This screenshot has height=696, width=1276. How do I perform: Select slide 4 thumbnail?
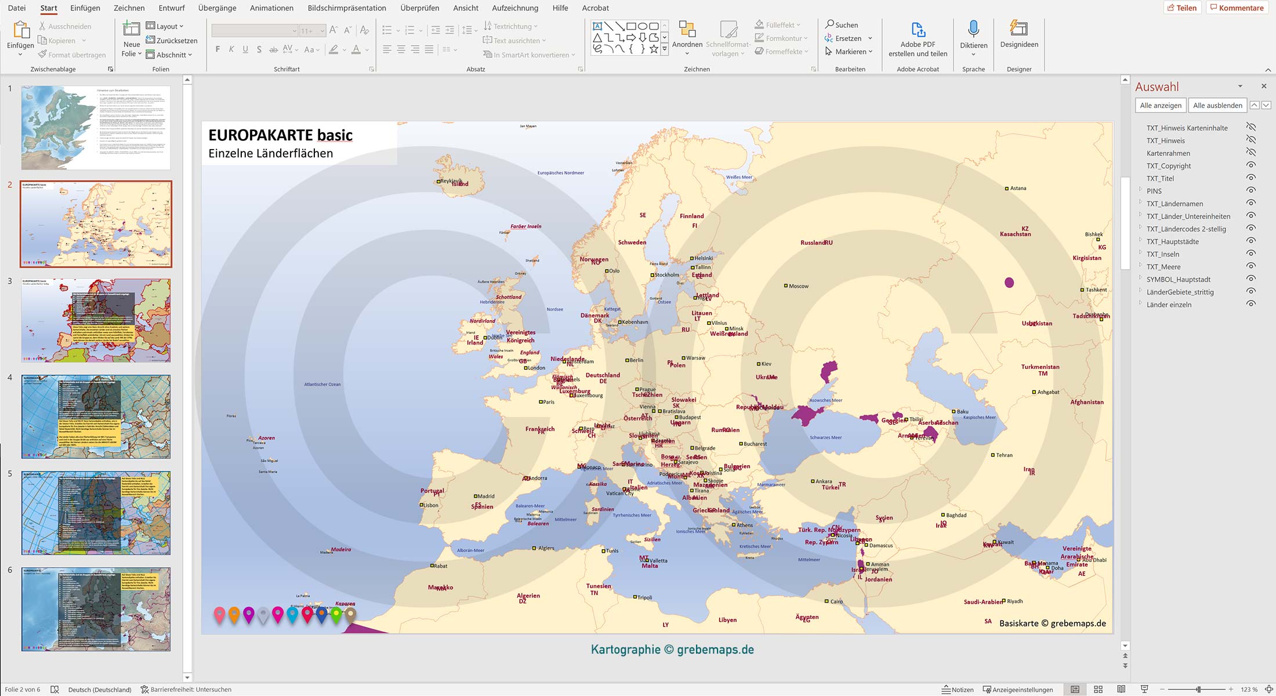click(x=96, y=416)
